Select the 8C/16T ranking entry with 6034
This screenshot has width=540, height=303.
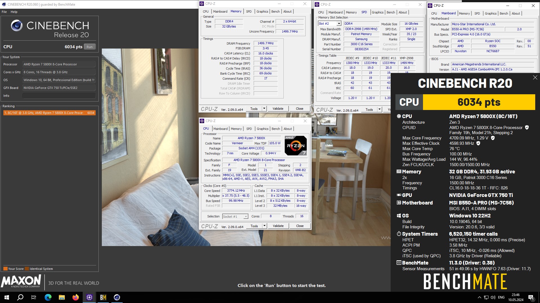[x=49, y=113]
